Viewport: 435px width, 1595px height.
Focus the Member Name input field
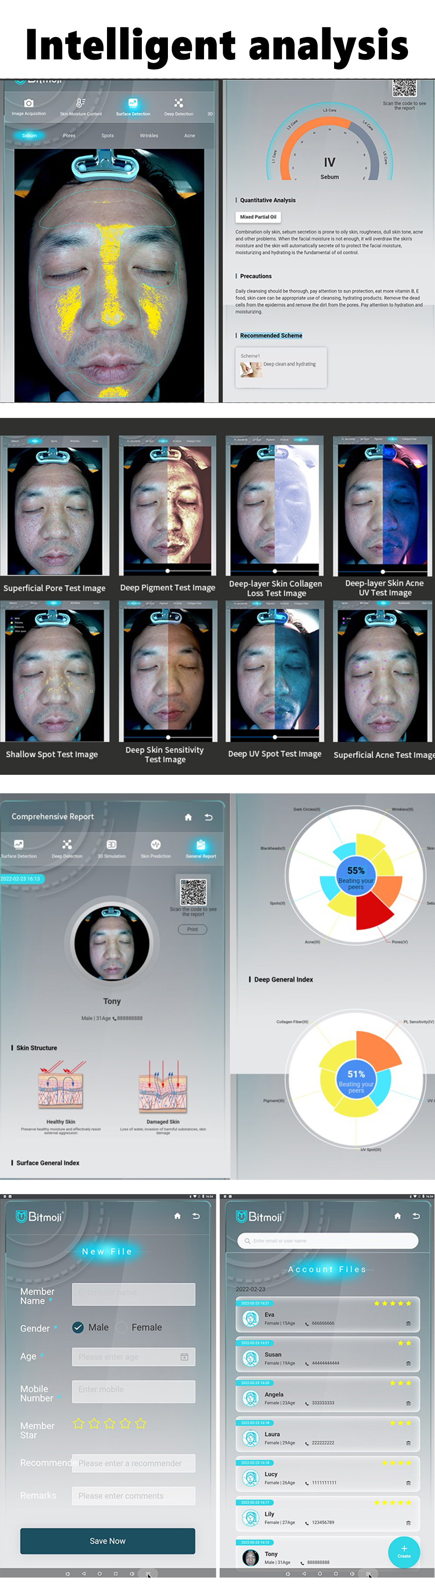[x=134, y=1295]
